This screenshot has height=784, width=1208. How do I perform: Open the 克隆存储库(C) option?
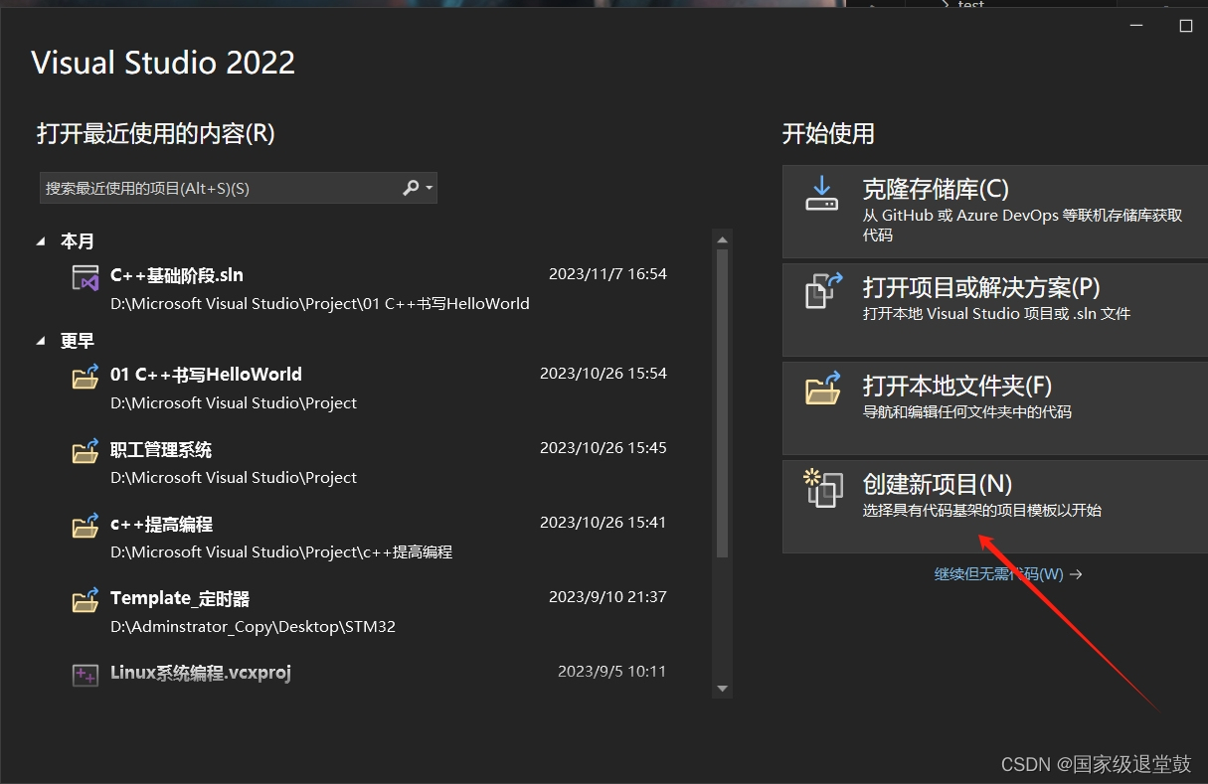click(x=994, y=212)
